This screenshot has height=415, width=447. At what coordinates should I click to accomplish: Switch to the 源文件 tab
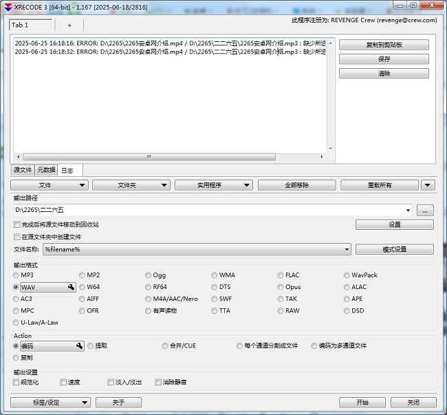23,170
